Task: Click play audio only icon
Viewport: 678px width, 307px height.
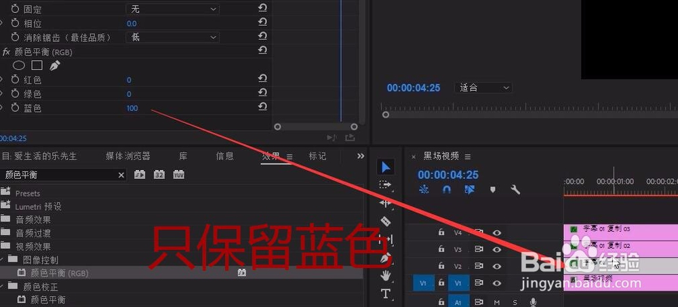Action: click(332, 138)
